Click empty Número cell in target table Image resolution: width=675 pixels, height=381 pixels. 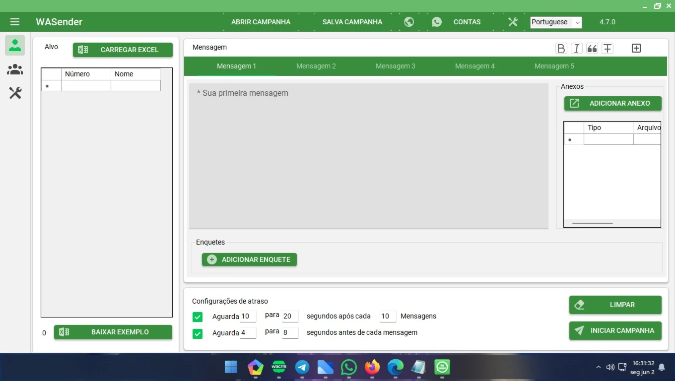coord(86,86)
